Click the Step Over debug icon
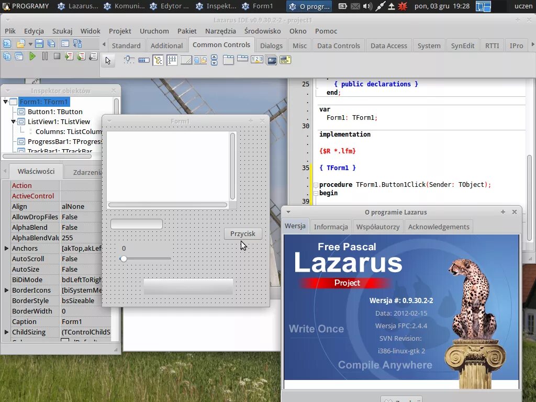Screen dimensions: 536x402 point(81,56)
